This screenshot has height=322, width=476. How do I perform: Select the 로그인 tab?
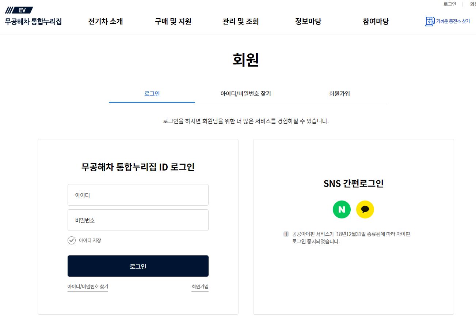click(x=151, y=94)
